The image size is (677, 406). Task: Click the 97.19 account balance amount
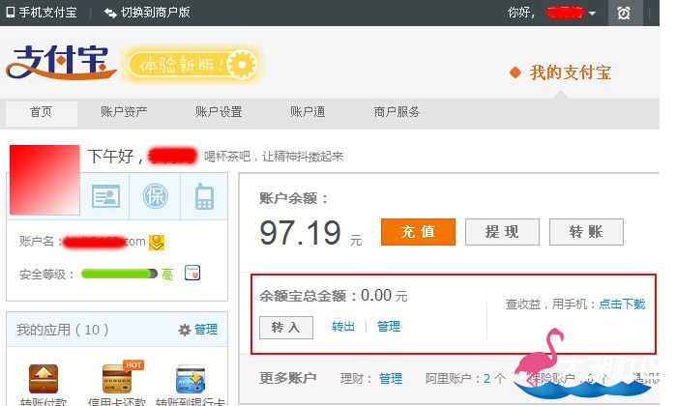click(x=301, y=233)
